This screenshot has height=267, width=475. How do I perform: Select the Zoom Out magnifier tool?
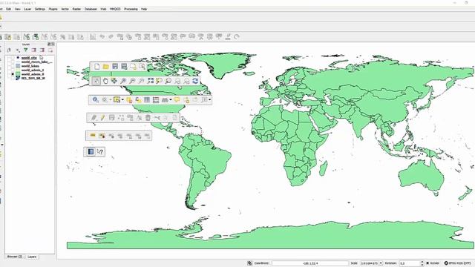[x=132, y=81]
